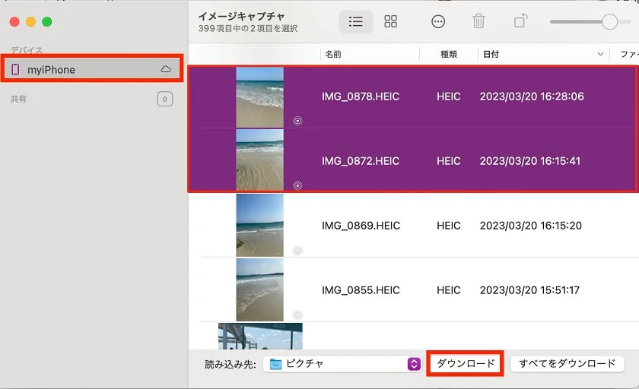
Task: Sort by the 名前 column header
Action: [x=333, y=54]
